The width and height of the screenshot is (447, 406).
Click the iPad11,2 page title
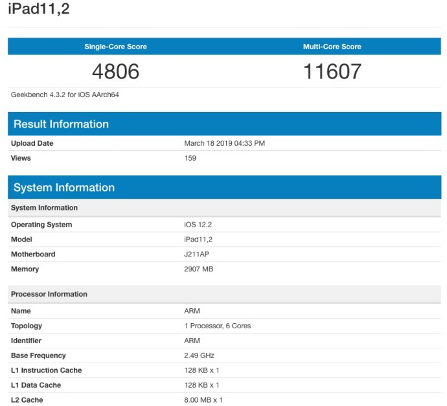[x=38, y=8]
